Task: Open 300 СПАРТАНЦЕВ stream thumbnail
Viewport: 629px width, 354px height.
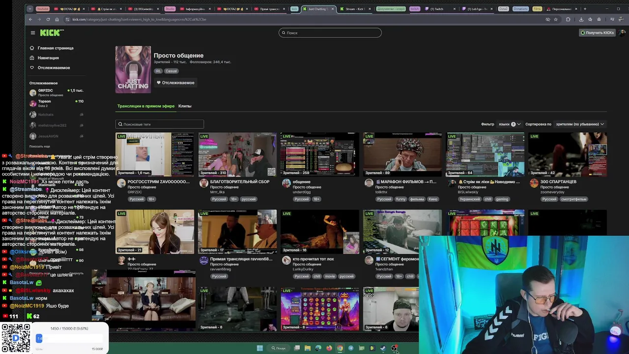Action: (x=568, y=154)
